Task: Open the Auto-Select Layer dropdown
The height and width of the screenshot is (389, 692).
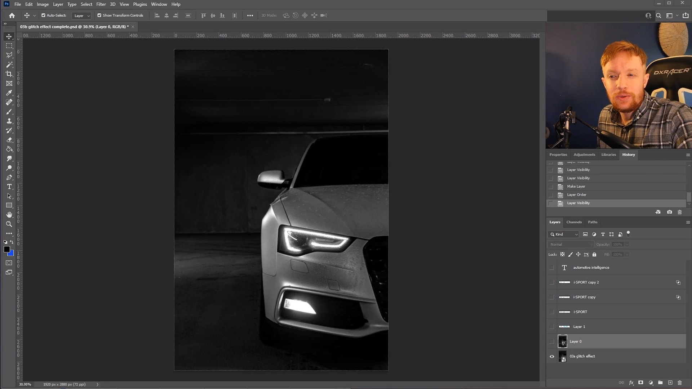Action: point(81,16)
